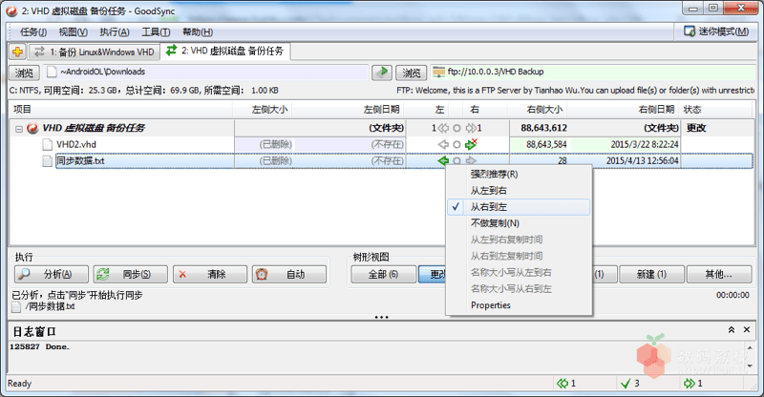
Task: Switch to the 1: 备份 Linux&Windows VHD tab
Action: [x=95, y=52]
